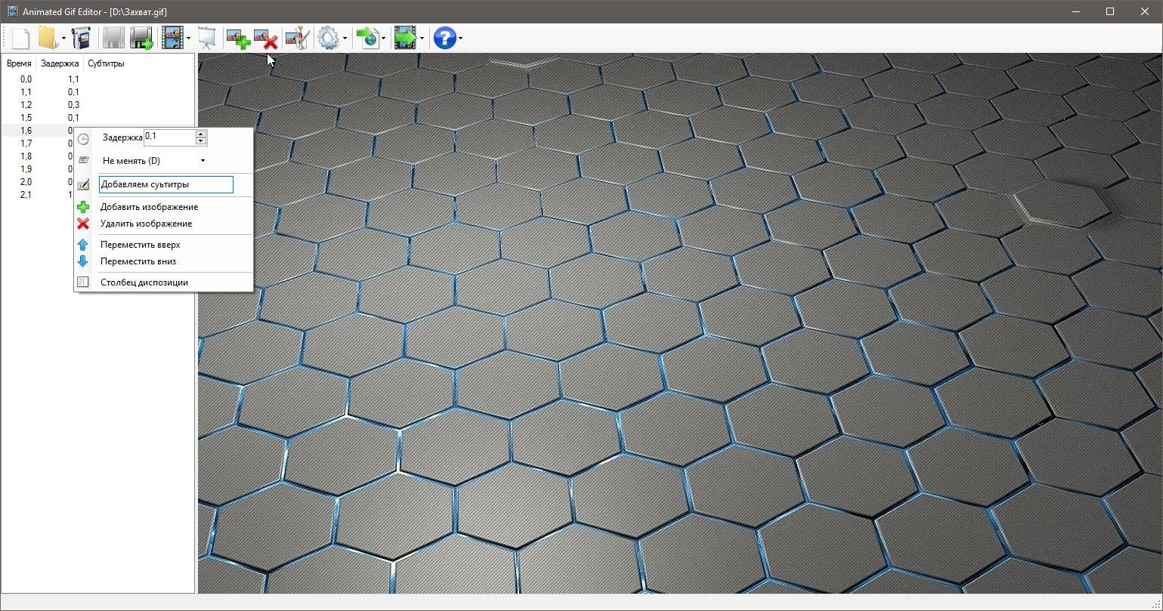
Task: Choose 'Удалить изображение' menu entry
Action: [146, 224]
